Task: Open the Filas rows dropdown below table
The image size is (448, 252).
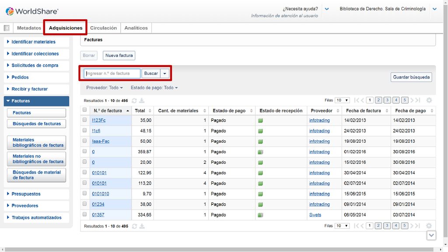Action: tap(342, 226)
